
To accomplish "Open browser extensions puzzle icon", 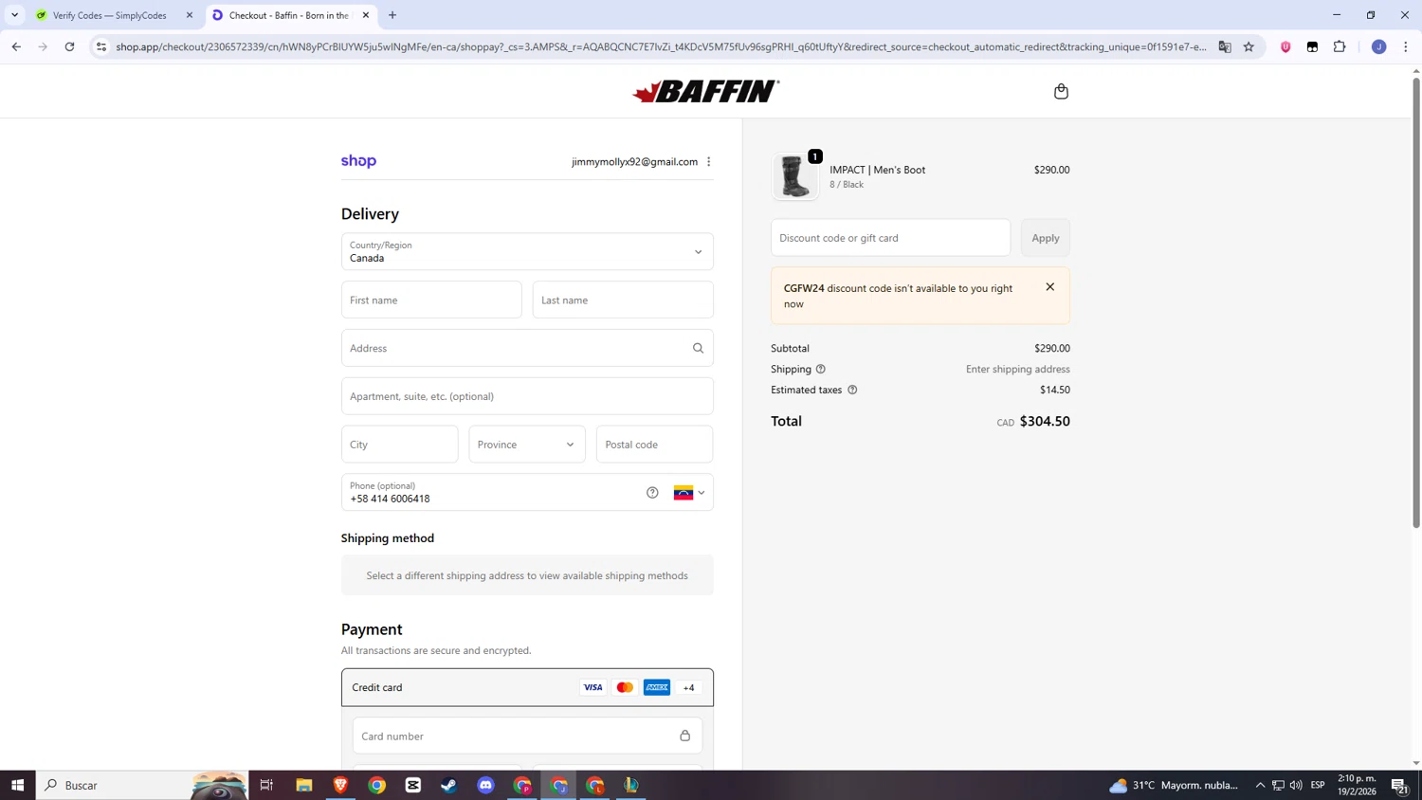I will (x=1340, y=46).
